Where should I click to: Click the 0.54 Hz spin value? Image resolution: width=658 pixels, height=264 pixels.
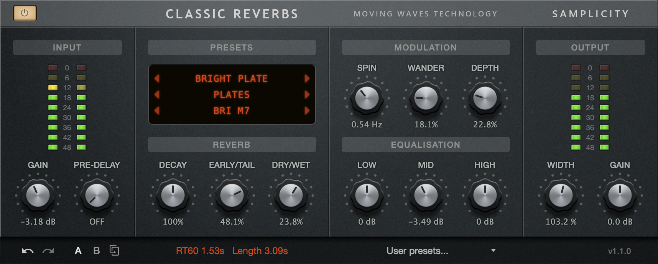[367, 125]
